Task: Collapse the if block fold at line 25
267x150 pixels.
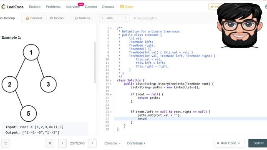Action: pyautogui.click(x=111, y=112)
